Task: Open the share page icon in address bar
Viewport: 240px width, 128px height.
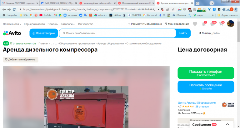Action: point(167,9)
